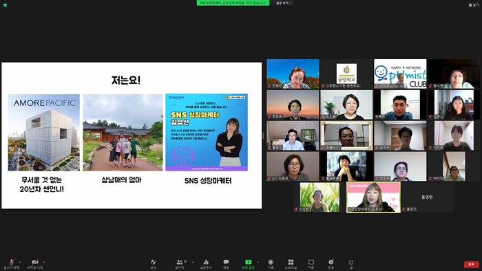Expand the caret next to 화면 공유

(258, 262)
